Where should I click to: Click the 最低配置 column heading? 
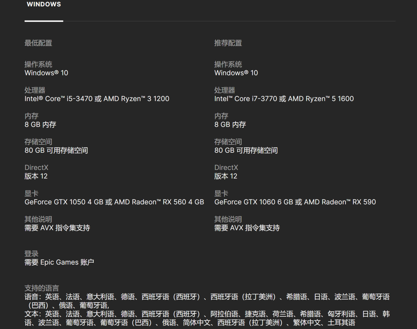(38, 43)
